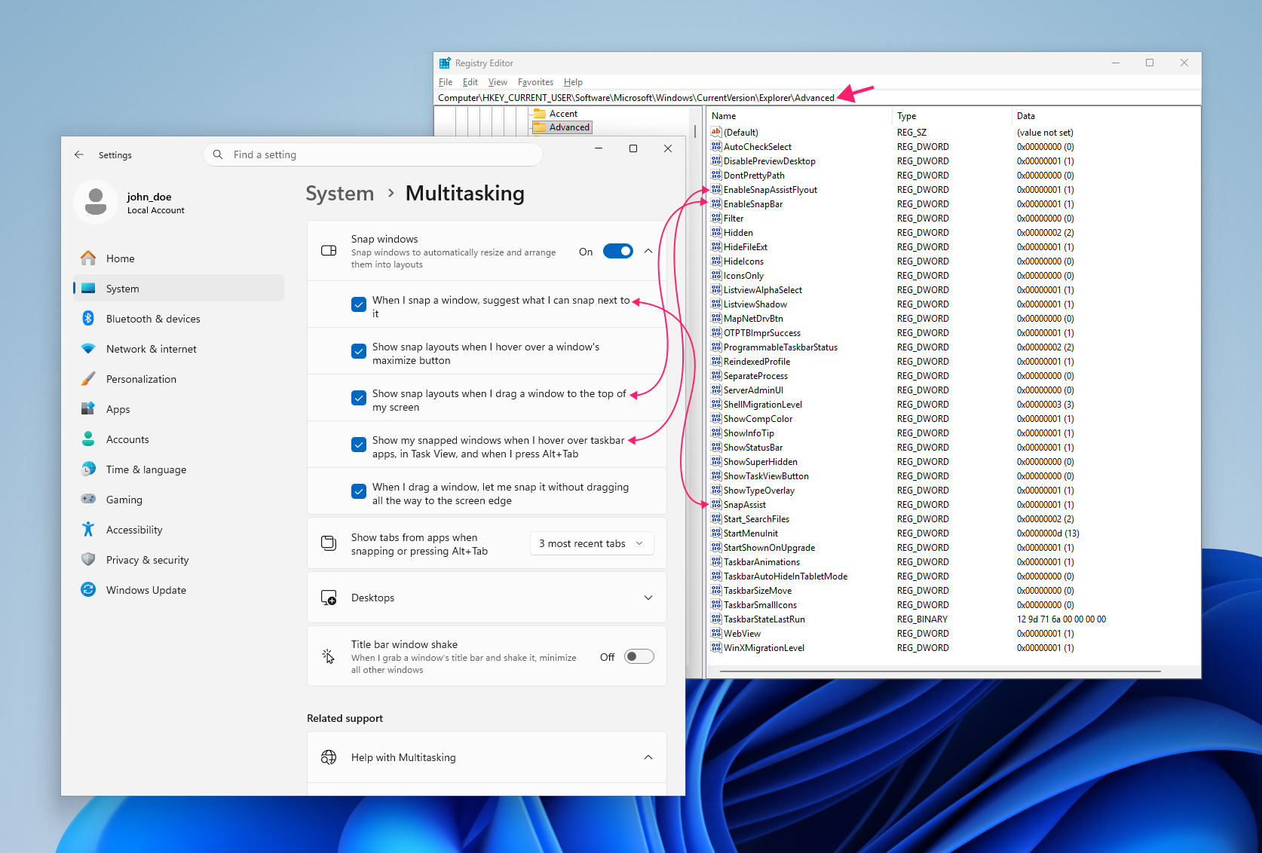Screen dimensions: 1262x853
Task: Click the registry values horizontal scrollbar
Action: (939, 671)
